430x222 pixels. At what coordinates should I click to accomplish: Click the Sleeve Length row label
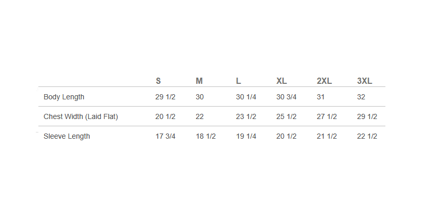click(x=67, y=136)
